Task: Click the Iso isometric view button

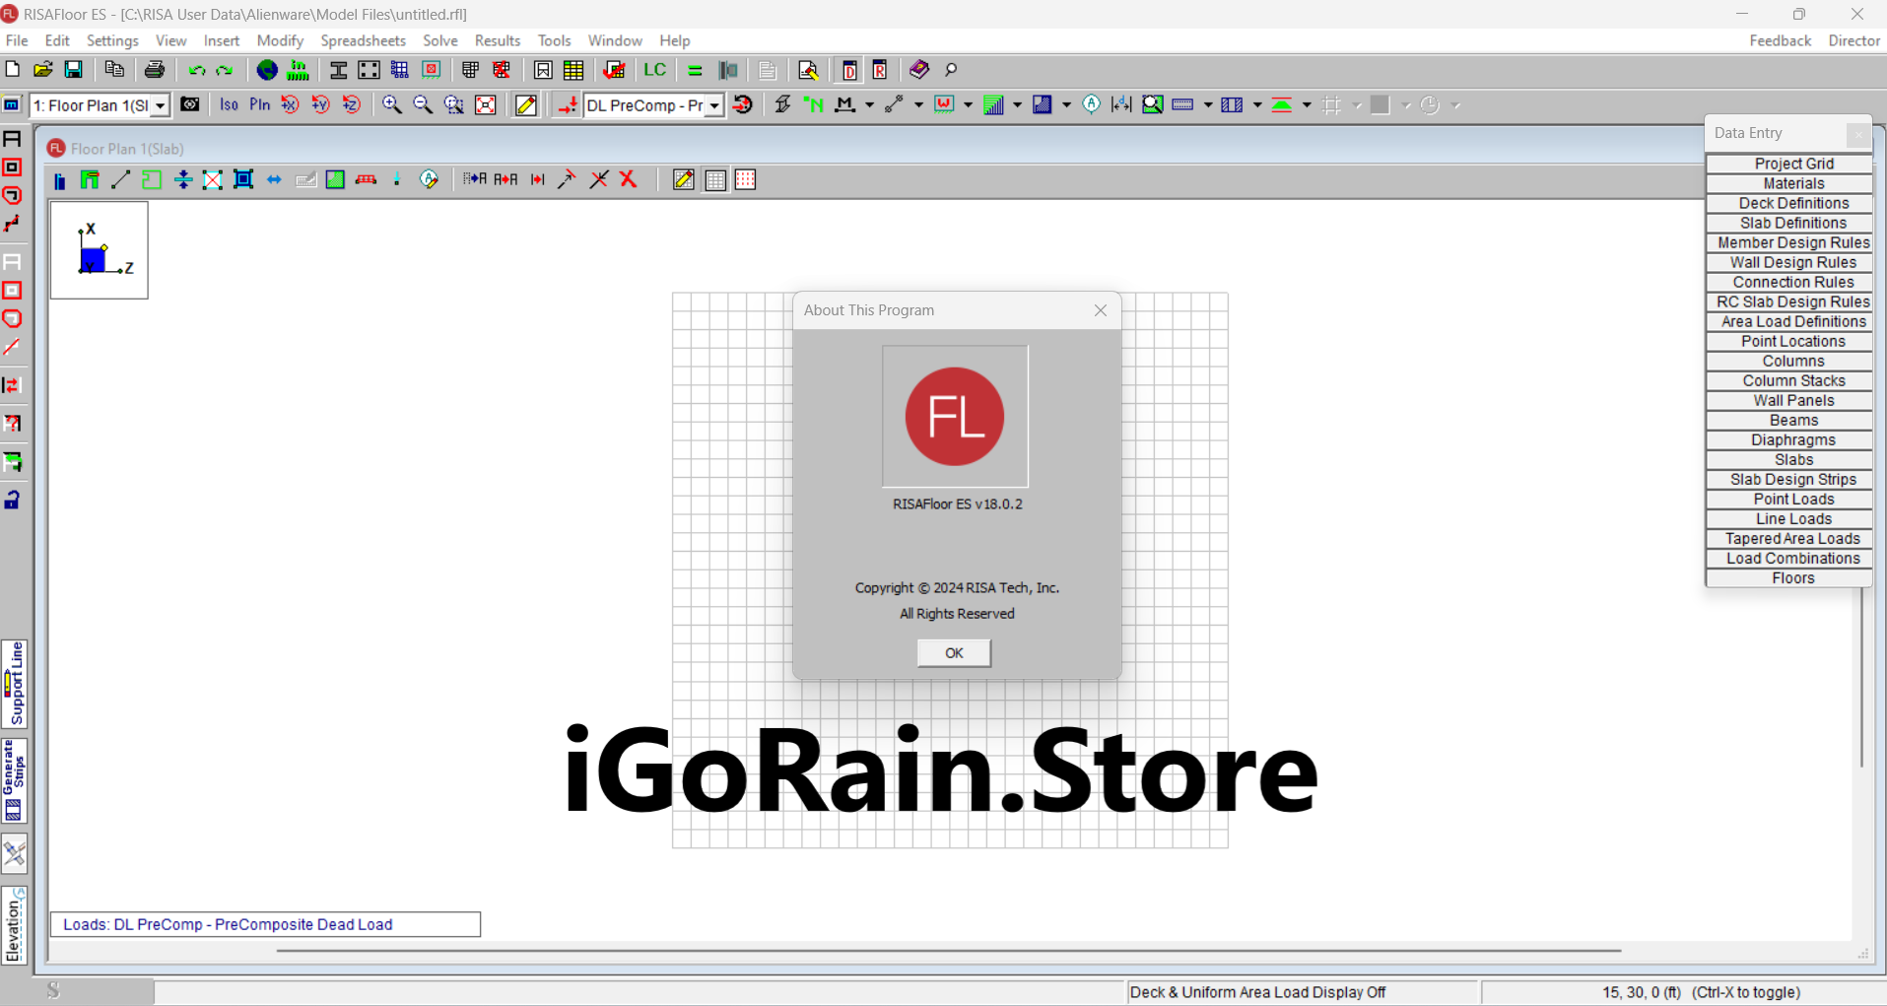Action: point(229,105)
